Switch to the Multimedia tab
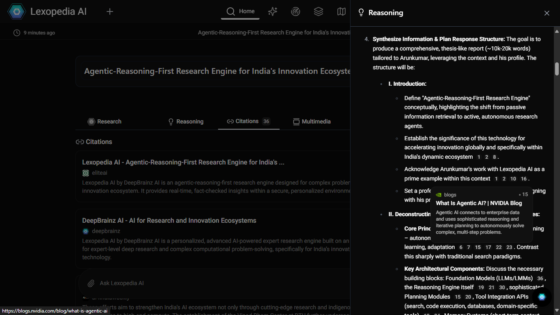 point(312,121)
